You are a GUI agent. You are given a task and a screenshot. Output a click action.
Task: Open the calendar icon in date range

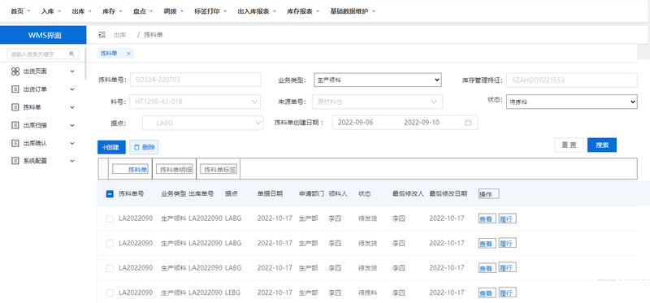point(468,123)
